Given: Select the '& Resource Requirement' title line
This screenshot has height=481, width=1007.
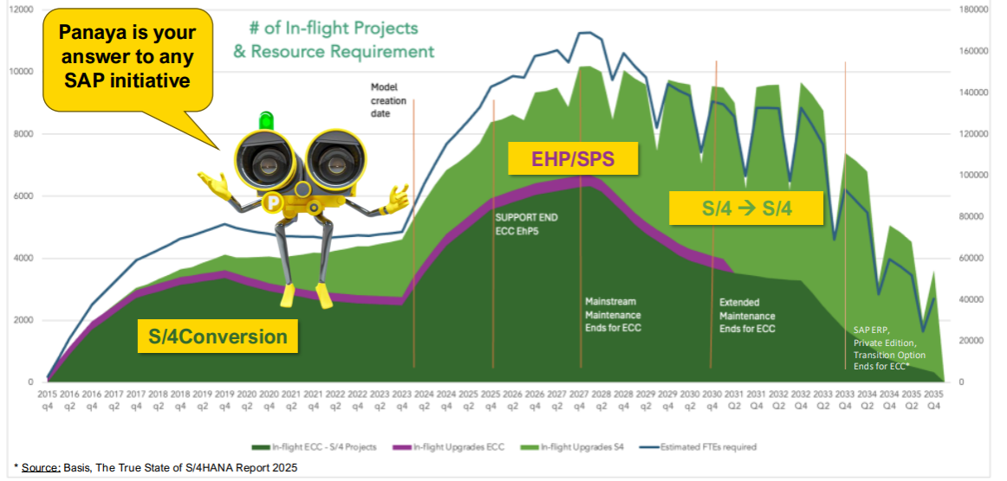Looking at the screenshot, I should click(x=334, y=51).
